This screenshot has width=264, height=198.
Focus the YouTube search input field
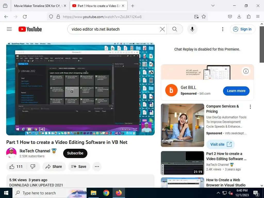114,29
